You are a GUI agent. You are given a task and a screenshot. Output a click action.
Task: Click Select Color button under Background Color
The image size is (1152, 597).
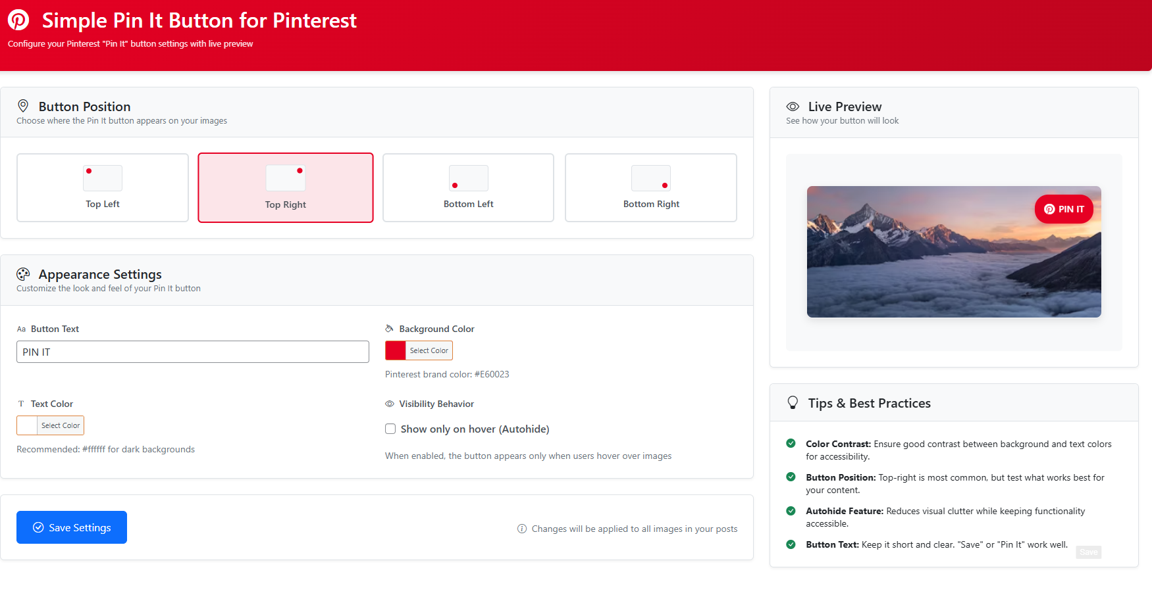tap(429, 350)
